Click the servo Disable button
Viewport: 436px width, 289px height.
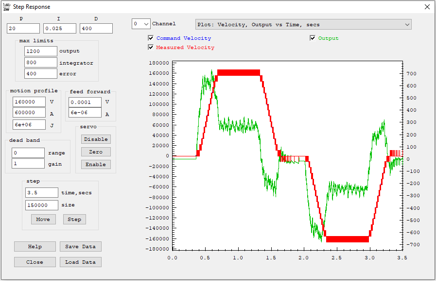(x=96, y=139)
